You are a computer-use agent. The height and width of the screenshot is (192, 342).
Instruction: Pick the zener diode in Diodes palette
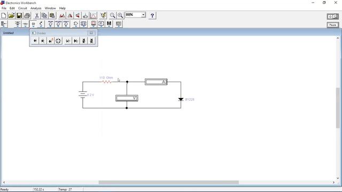pyautogui.click(x=43, y=41)
